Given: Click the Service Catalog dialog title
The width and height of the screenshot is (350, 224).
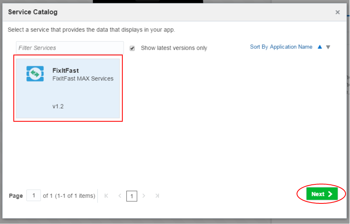Looking at the screenshot, I should [x=33, y=12].
